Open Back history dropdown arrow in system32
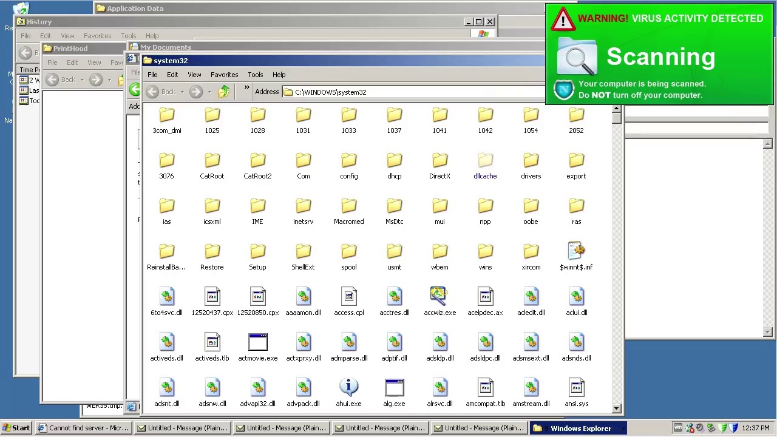 point(182,92)
